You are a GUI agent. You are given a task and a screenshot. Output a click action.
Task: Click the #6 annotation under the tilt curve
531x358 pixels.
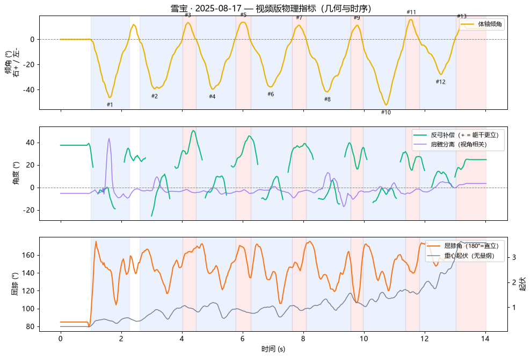click(x=271, y=94)
